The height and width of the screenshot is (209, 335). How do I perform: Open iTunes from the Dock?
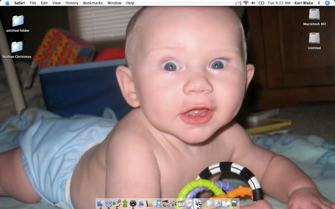(158, 204)
